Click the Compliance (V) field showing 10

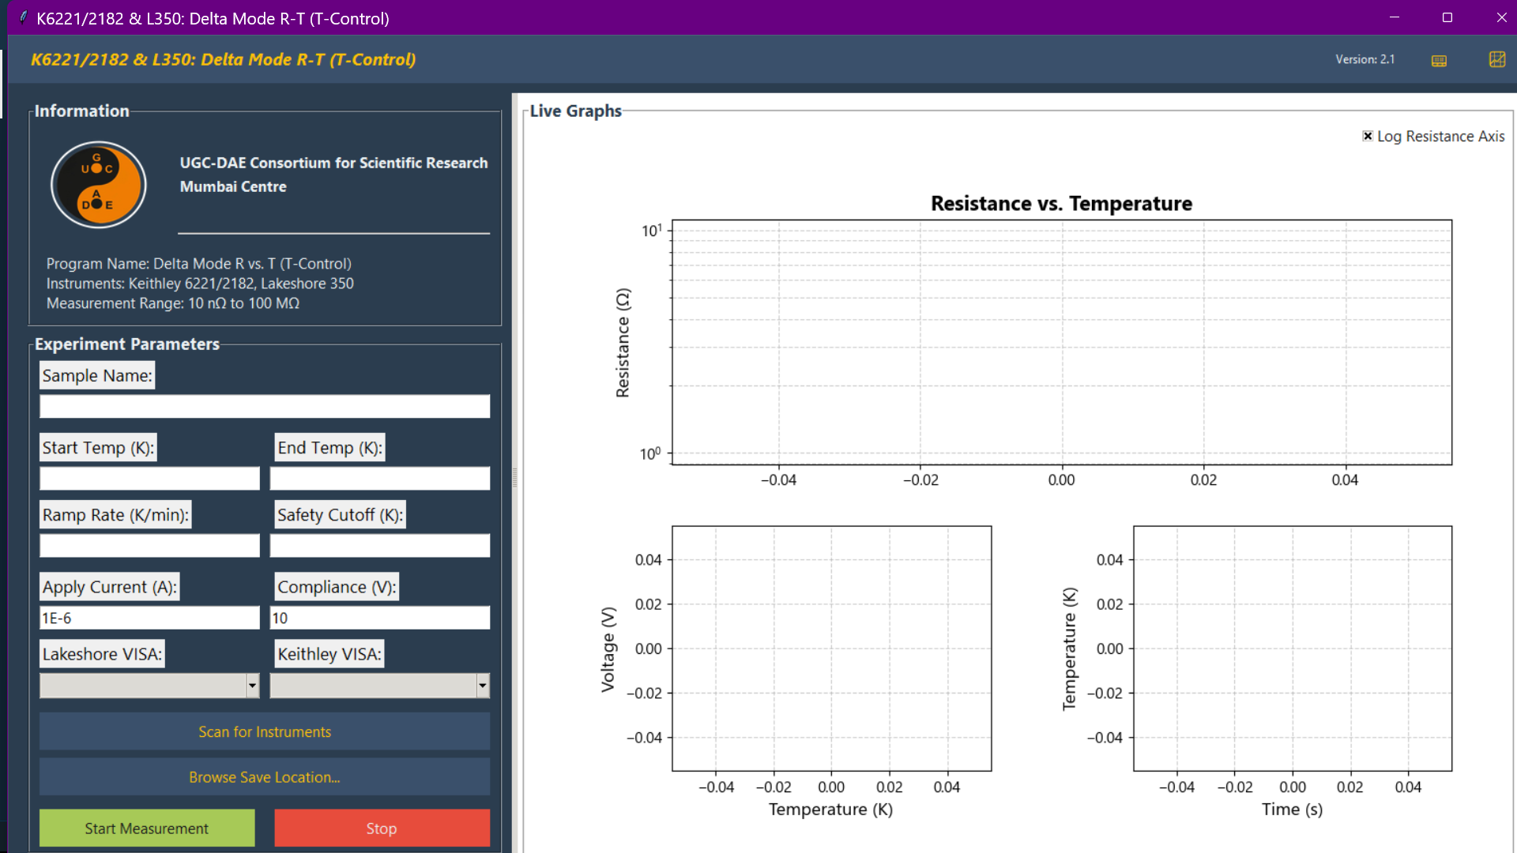pyautogui.click(x=380, y=618)
